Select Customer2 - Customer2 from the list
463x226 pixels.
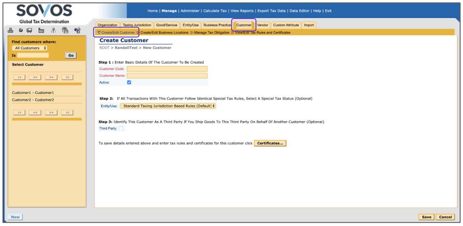(x=33, y=100)
